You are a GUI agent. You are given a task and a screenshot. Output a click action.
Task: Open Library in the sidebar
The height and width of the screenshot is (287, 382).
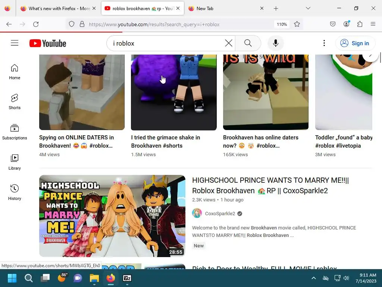pyautogui.click(x=15, y=162)
